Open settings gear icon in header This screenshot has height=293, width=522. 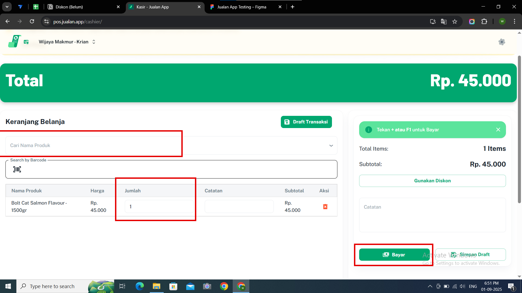tap(502, 42)
